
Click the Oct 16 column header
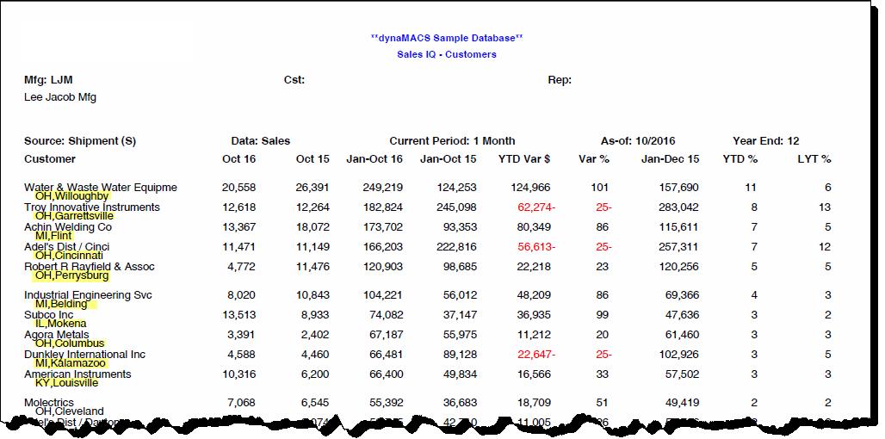click(238, 159)
